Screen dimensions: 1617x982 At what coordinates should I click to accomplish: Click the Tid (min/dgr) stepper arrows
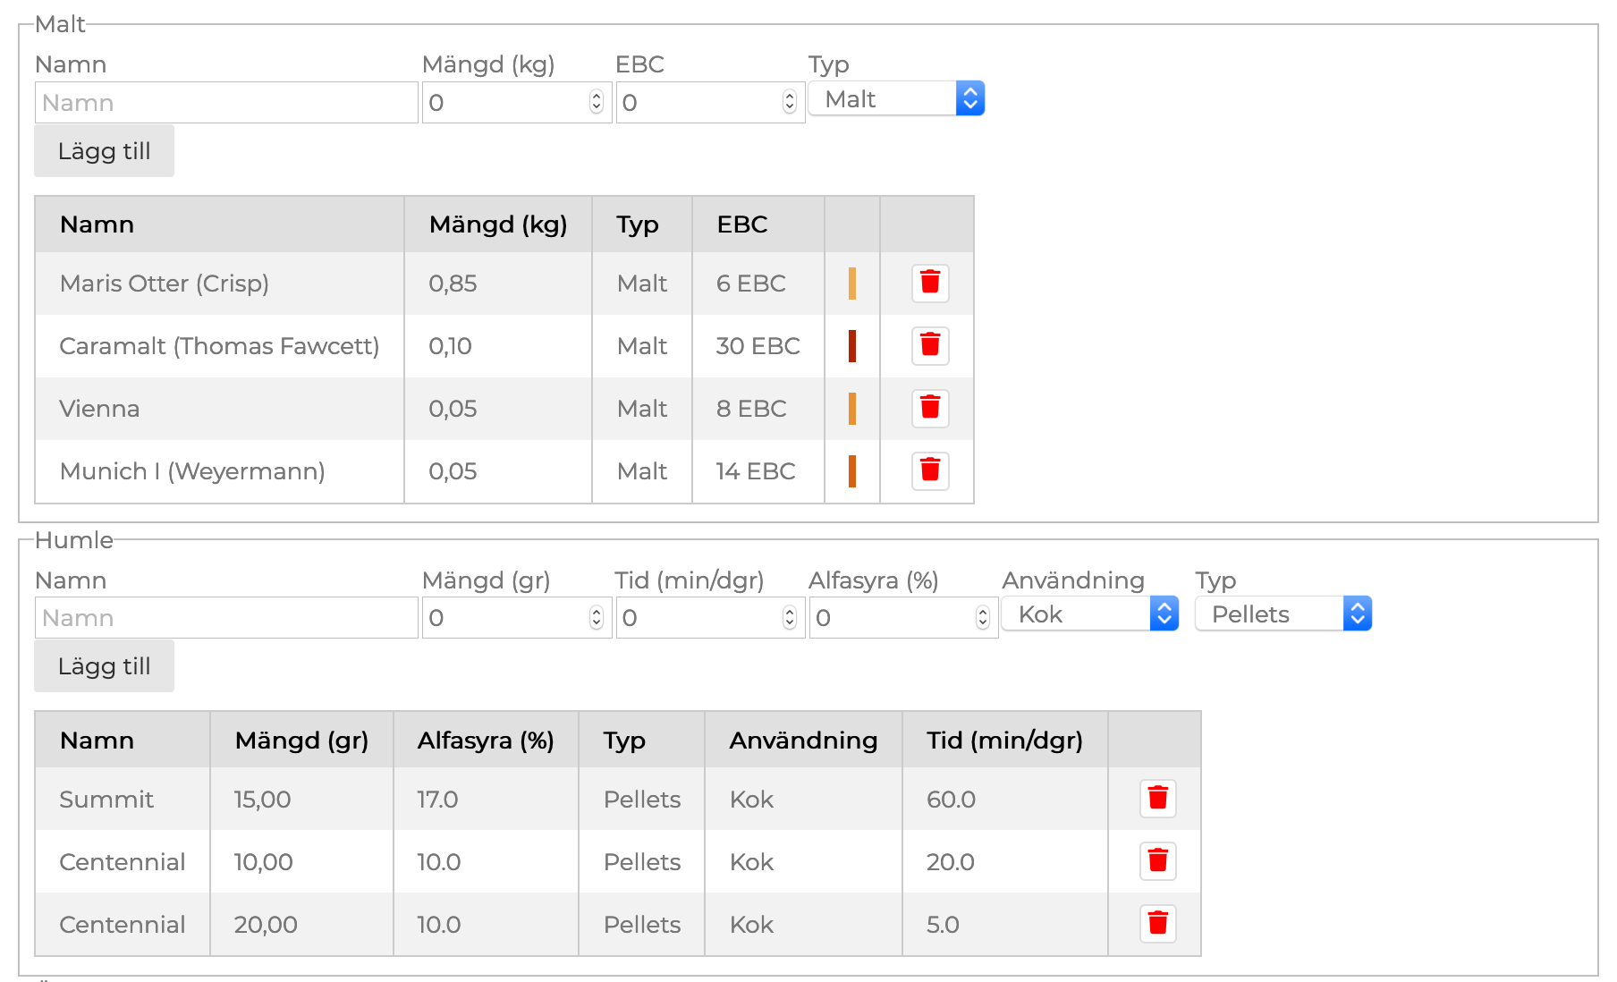pyautogui.click(x=789, y=617)
